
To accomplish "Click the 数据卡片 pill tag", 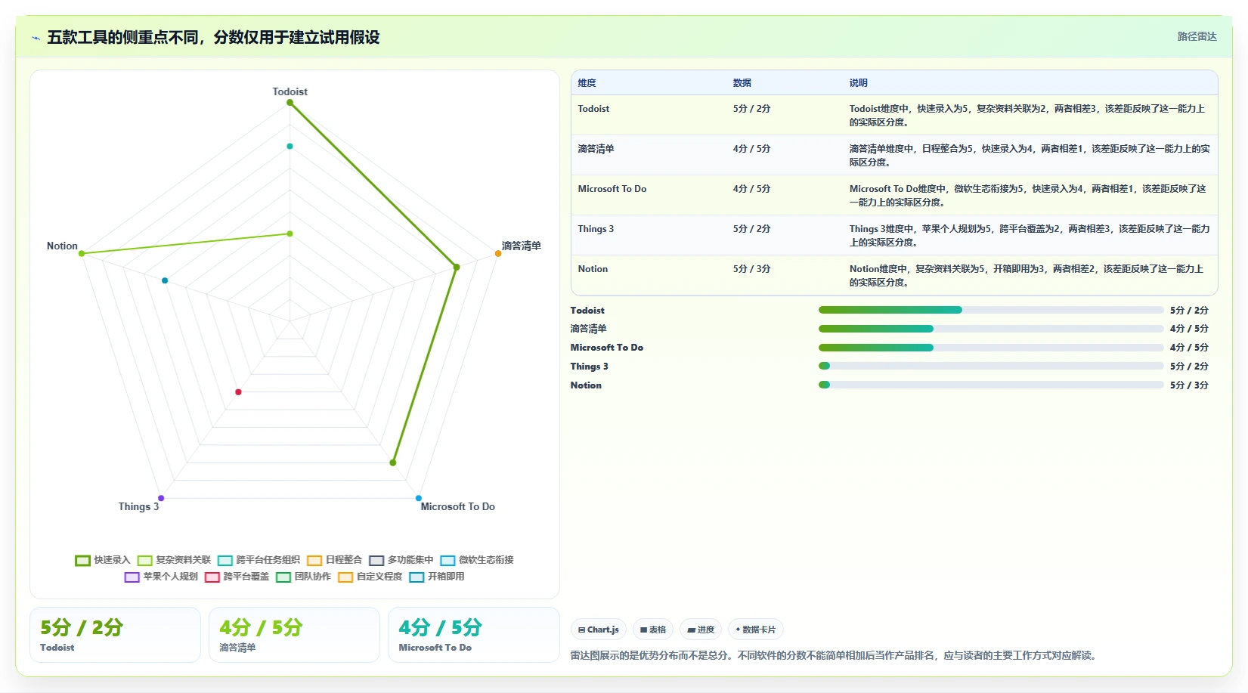I will tap(755, 630).
